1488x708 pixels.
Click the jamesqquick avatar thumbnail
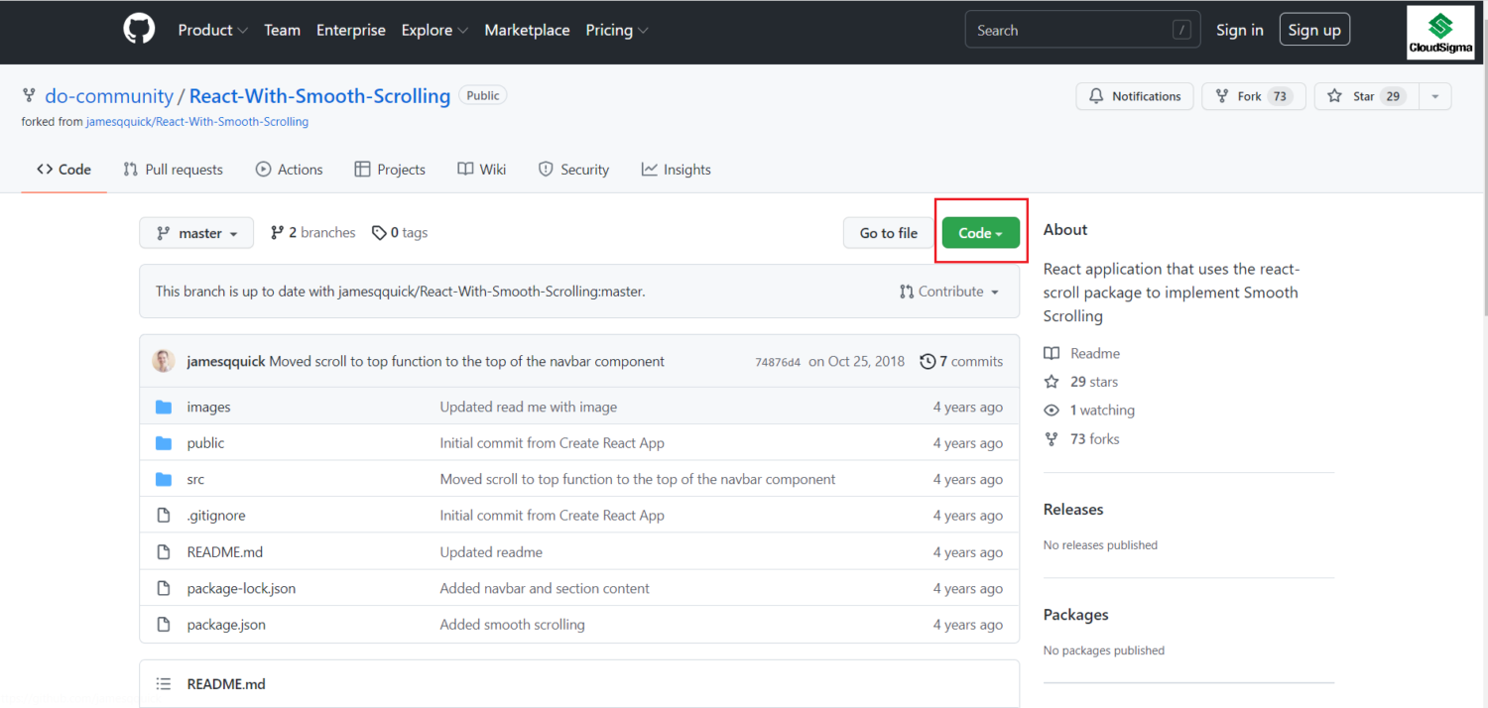(x=164, y=361)
